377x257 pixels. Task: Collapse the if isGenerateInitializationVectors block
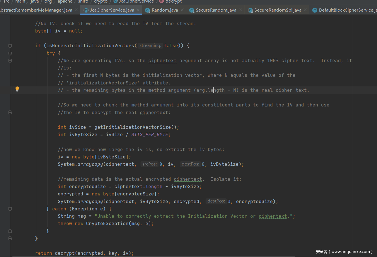[10, 46]
